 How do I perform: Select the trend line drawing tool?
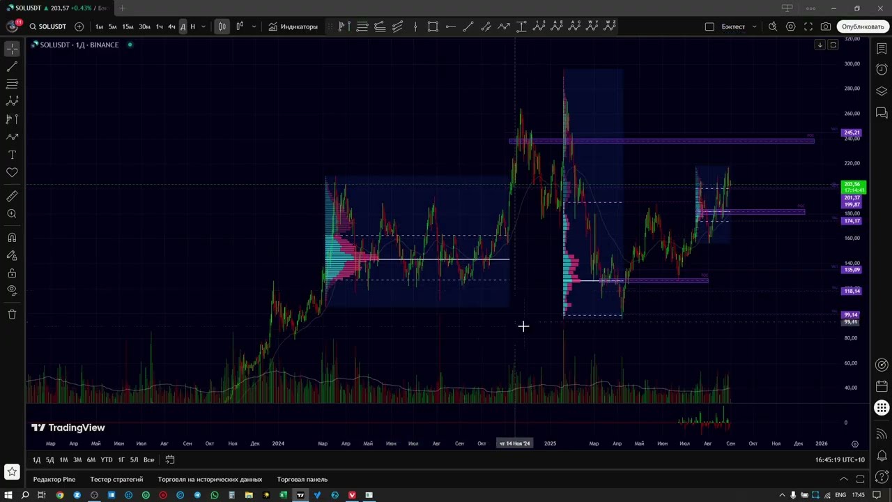12,67
